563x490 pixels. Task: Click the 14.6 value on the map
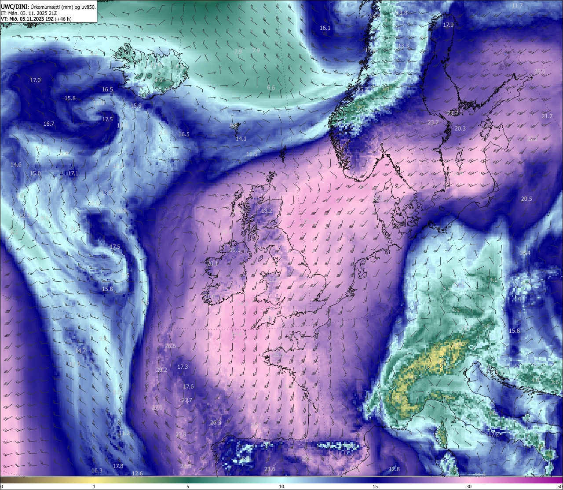click(16, 164)
